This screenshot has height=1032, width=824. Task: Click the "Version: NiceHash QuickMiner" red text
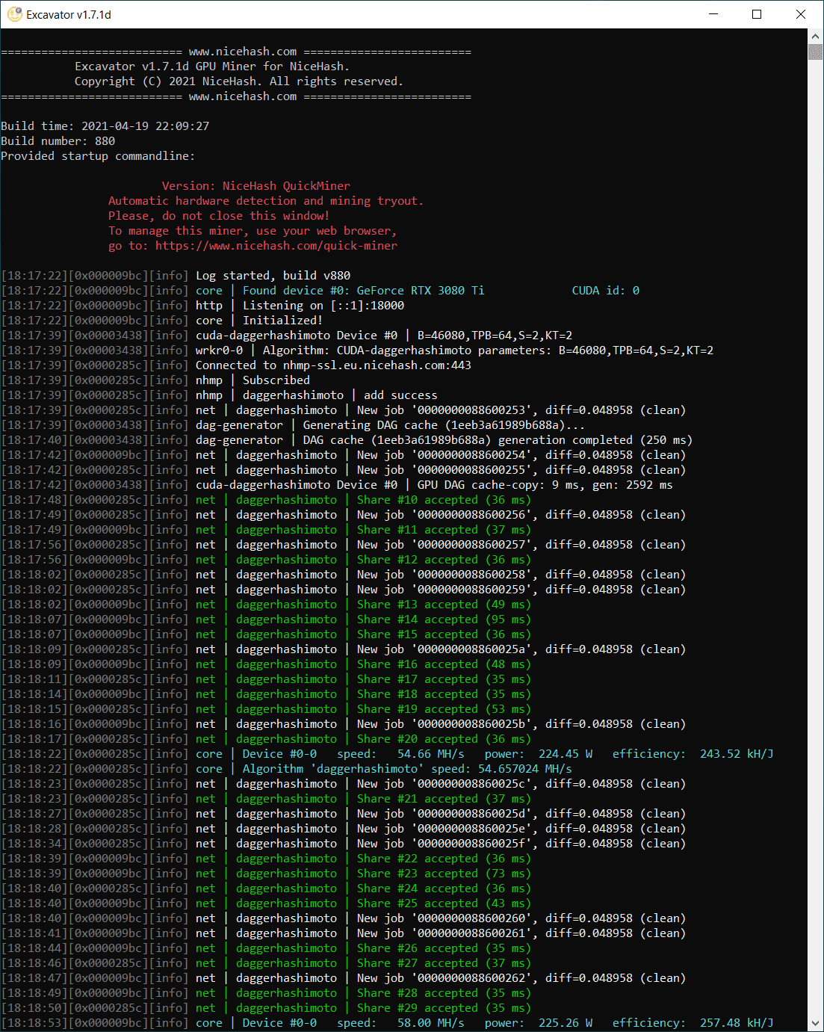pos(255,186)
